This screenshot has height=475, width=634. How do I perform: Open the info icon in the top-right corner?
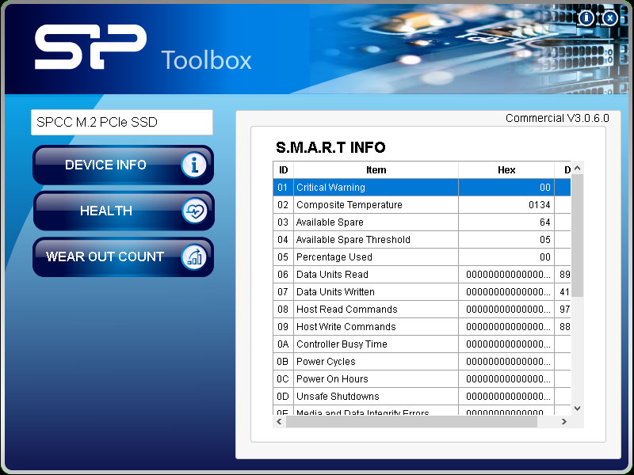[586, 17]
